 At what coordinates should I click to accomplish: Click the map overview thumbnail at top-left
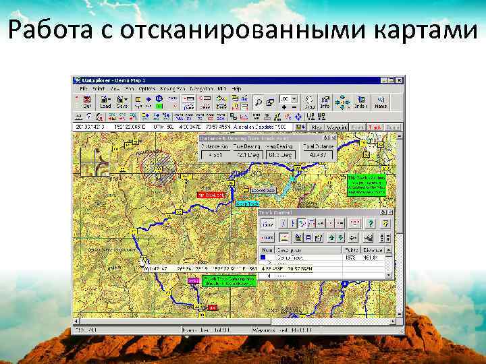[95, 162]
